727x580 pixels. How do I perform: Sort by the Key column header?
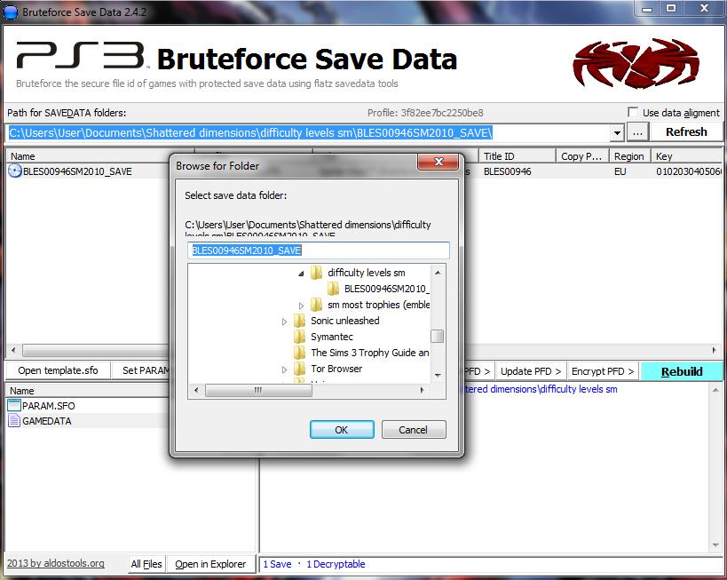tap(687, 156)
